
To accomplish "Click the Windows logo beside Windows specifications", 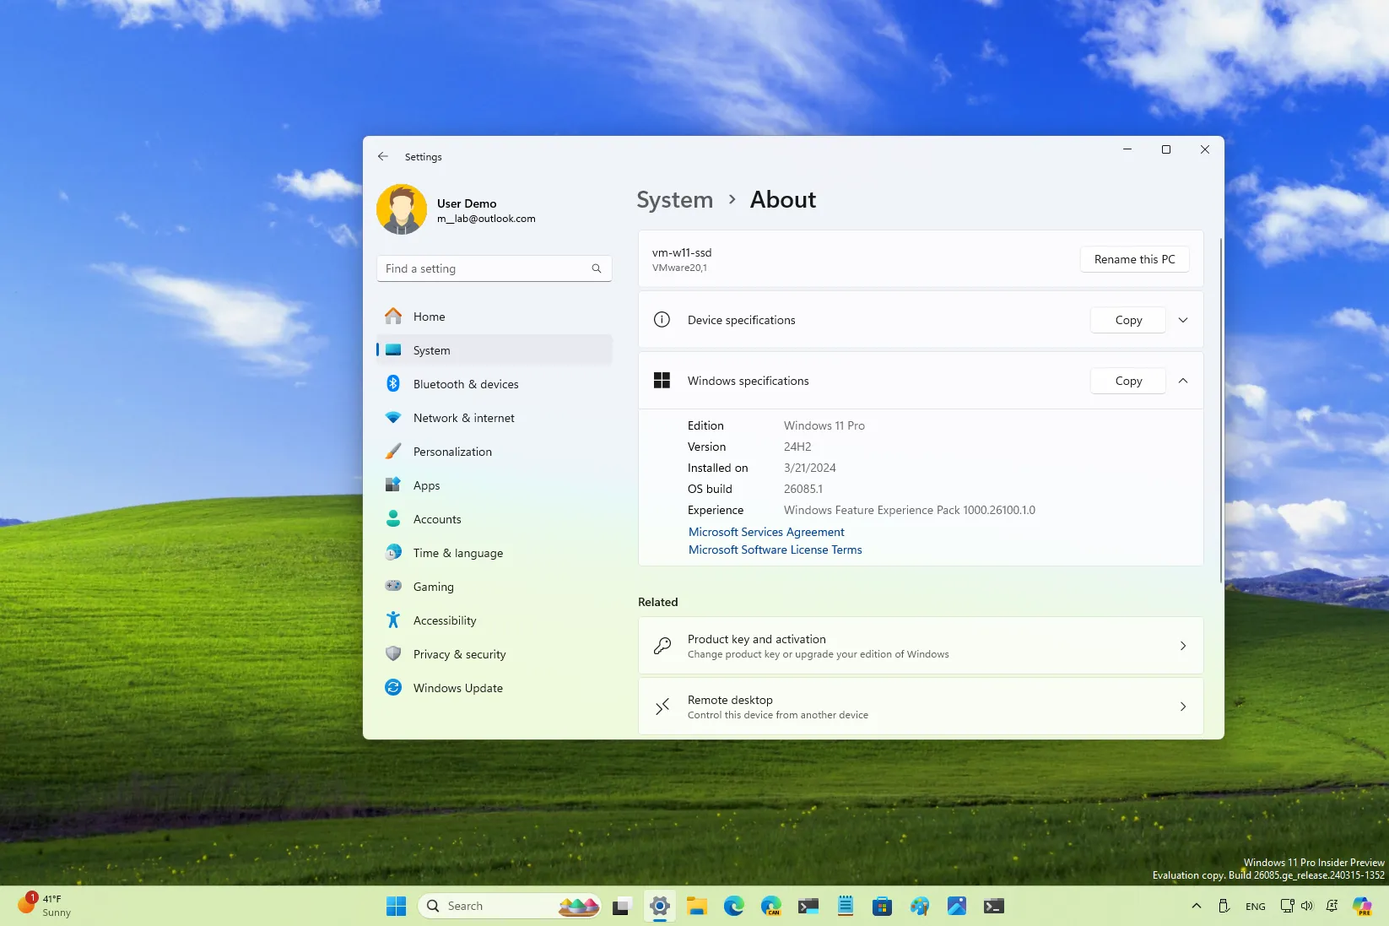I will point(662,381).
